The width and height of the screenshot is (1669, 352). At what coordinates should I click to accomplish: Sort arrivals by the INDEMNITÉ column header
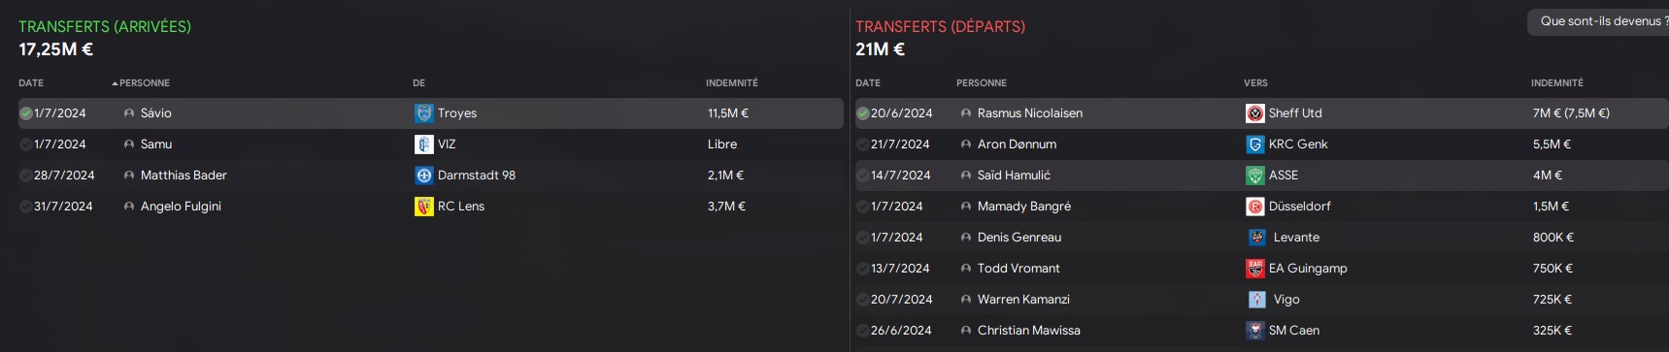click(x=732, y=83)
